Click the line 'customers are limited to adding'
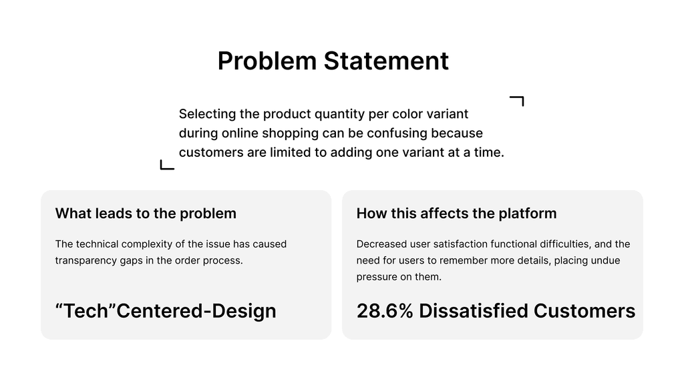This screenshot has width=684, height=385. 341,152
